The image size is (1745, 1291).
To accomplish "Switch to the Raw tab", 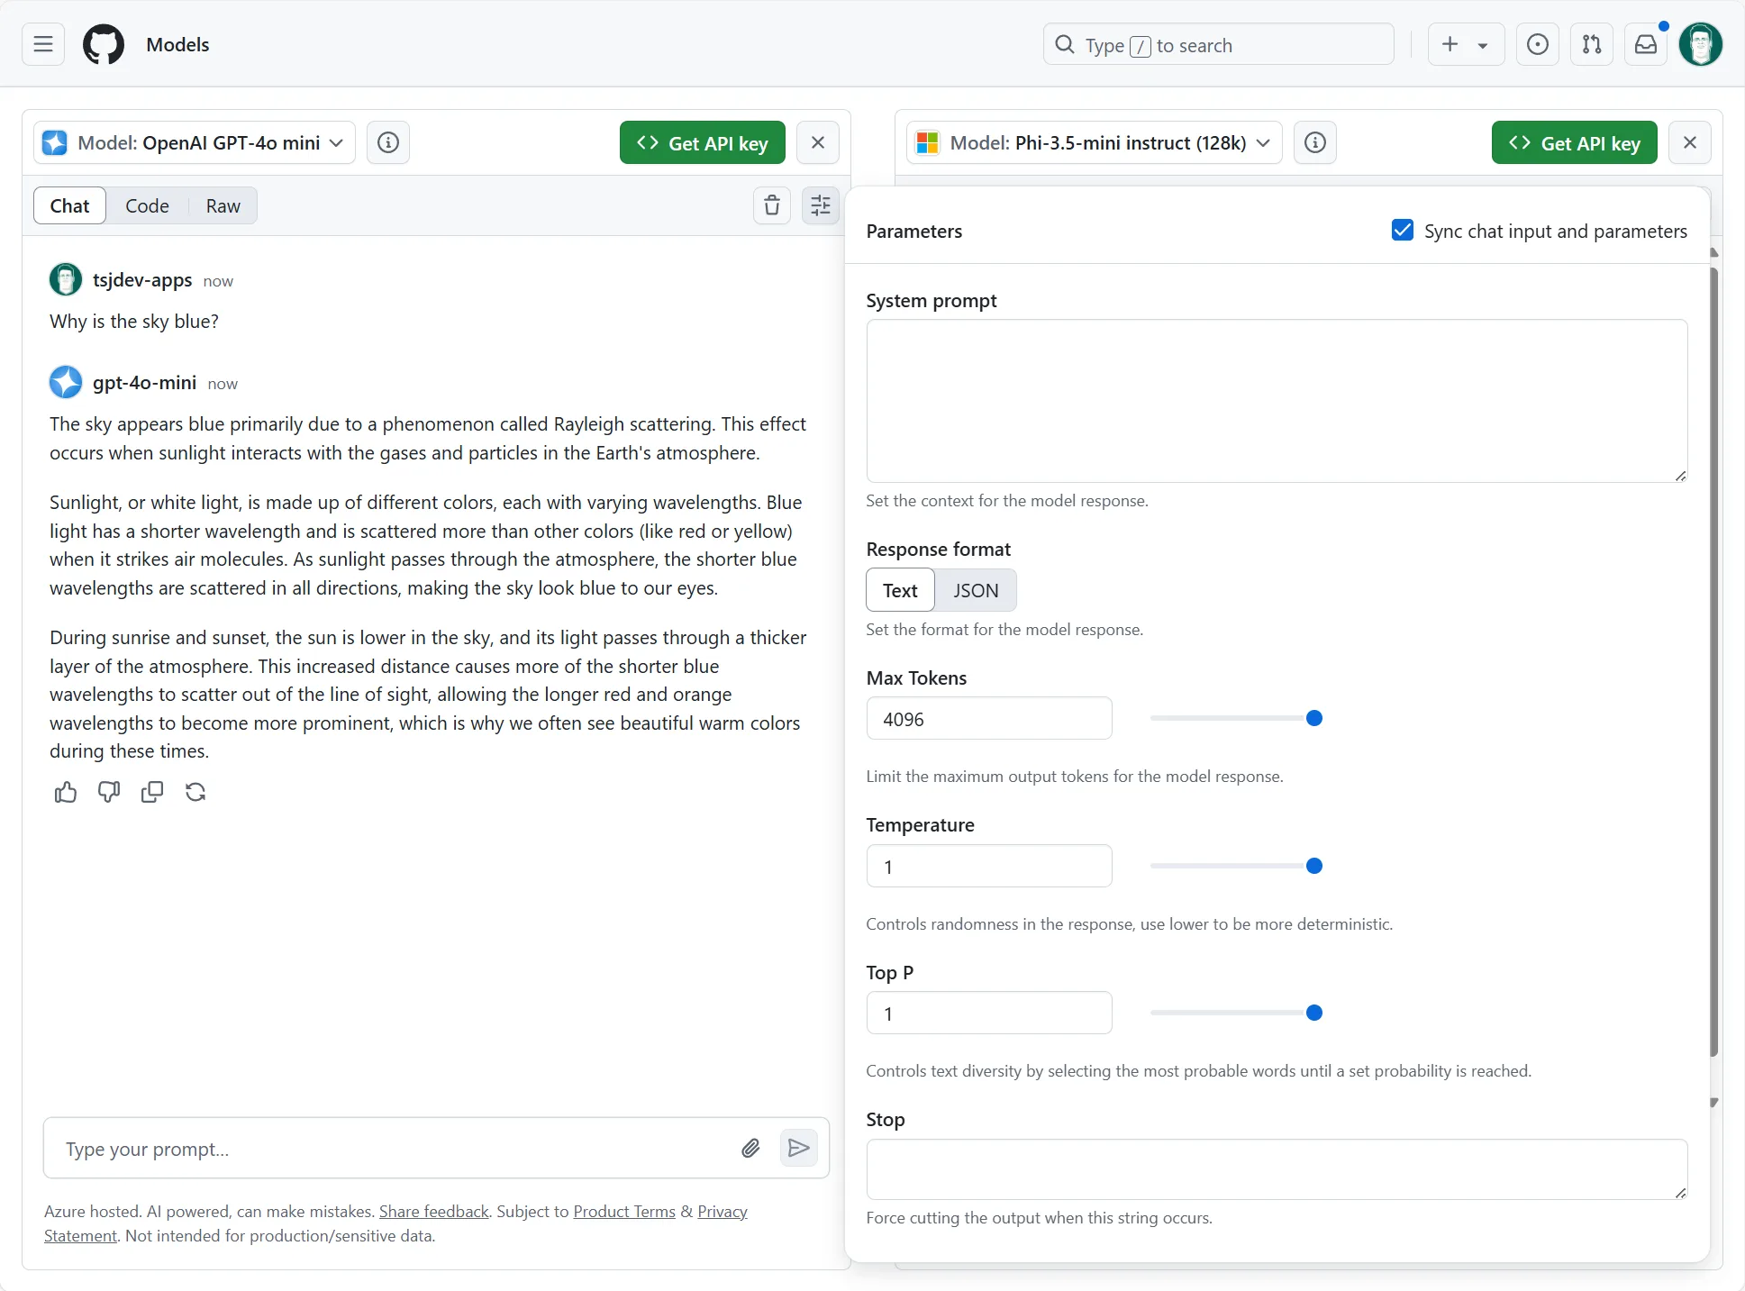I will click(223, 205).
